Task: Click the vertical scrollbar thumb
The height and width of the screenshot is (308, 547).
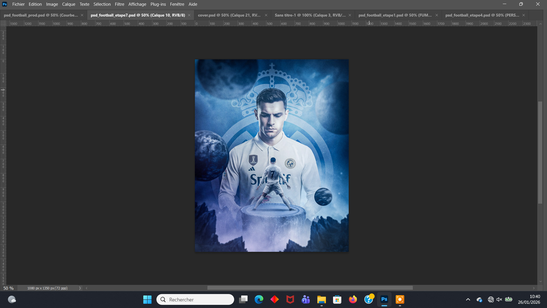Action: pos(540,153)
